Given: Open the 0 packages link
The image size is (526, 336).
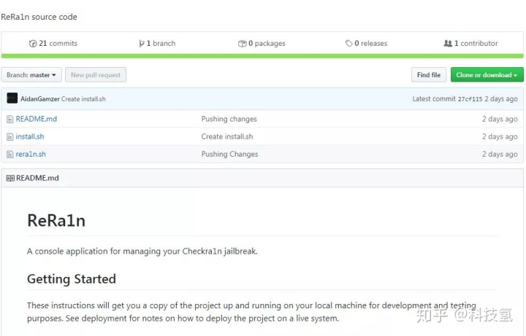Looking at the screenshot, I should pyautogui.click(x=262, y=44).
